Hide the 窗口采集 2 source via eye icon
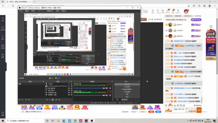The width and height of the screenshot is (218, 123). point(69,90)
